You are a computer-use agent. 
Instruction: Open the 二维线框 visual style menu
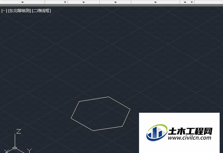click(x=41, y=11)
